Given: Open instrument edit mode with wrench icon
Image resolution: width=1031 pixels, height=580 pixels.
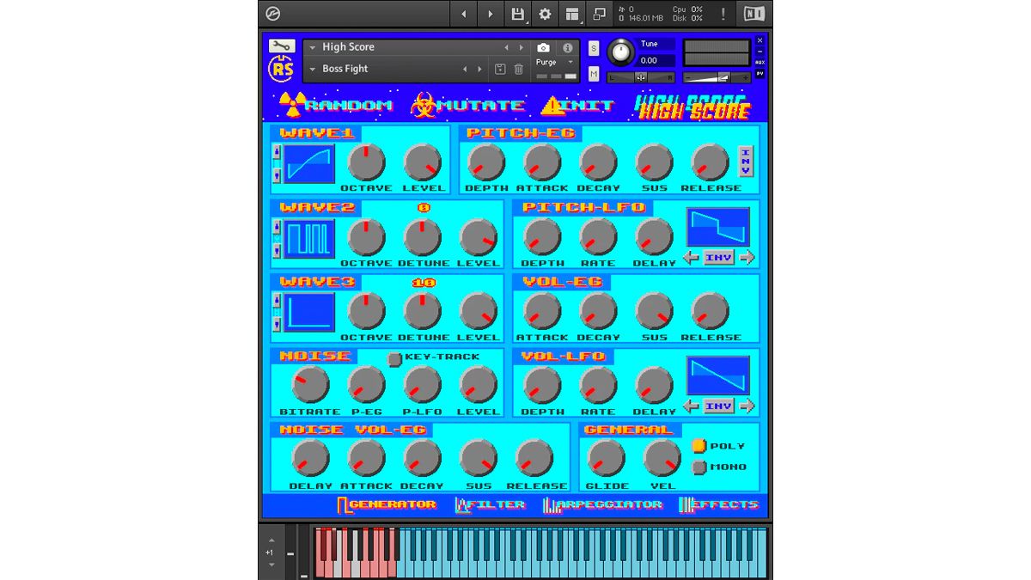Looking at the screenshot, I should point(282,46).
